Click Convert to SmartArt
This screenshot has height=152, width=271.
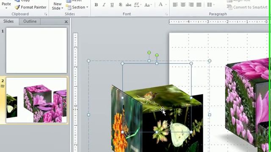pos(247,7)
